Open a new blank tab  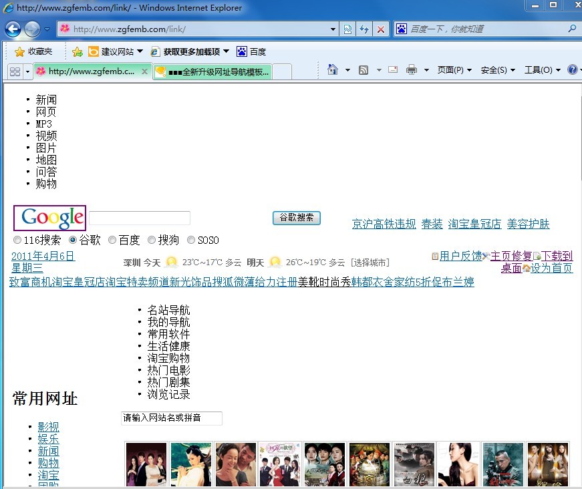pos(282,71)
